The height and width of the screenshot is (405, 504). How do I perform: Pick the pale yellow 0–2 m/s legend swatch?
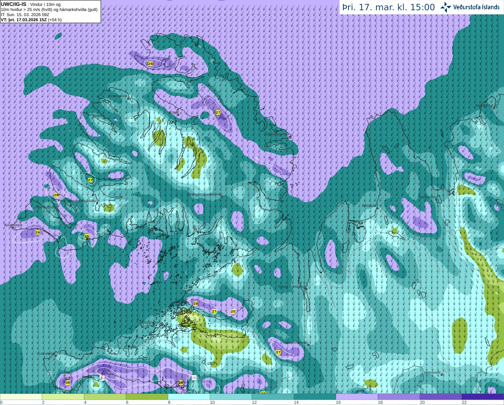21,396
